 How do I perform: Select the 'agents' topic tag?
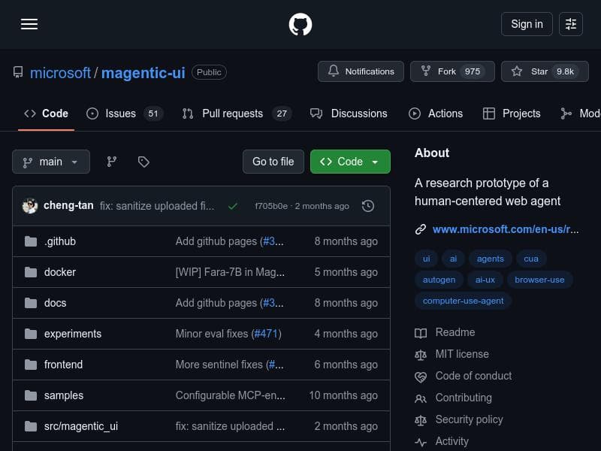click(491, 259)
